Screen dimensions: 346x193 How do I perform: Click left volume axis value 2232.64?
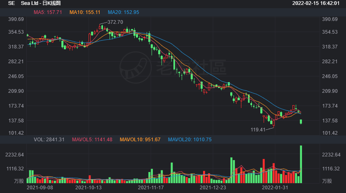pyautogui.click(x=14, y=155)
